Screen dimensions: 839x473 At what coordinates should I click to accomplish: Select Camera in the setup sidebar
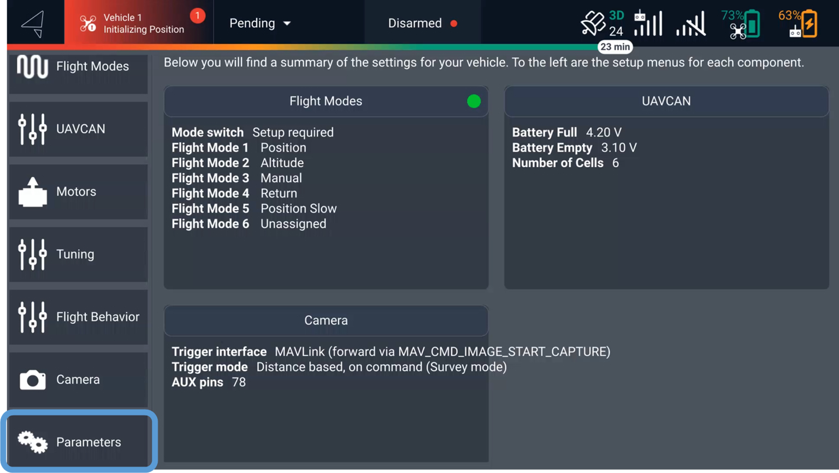[78, 380]
